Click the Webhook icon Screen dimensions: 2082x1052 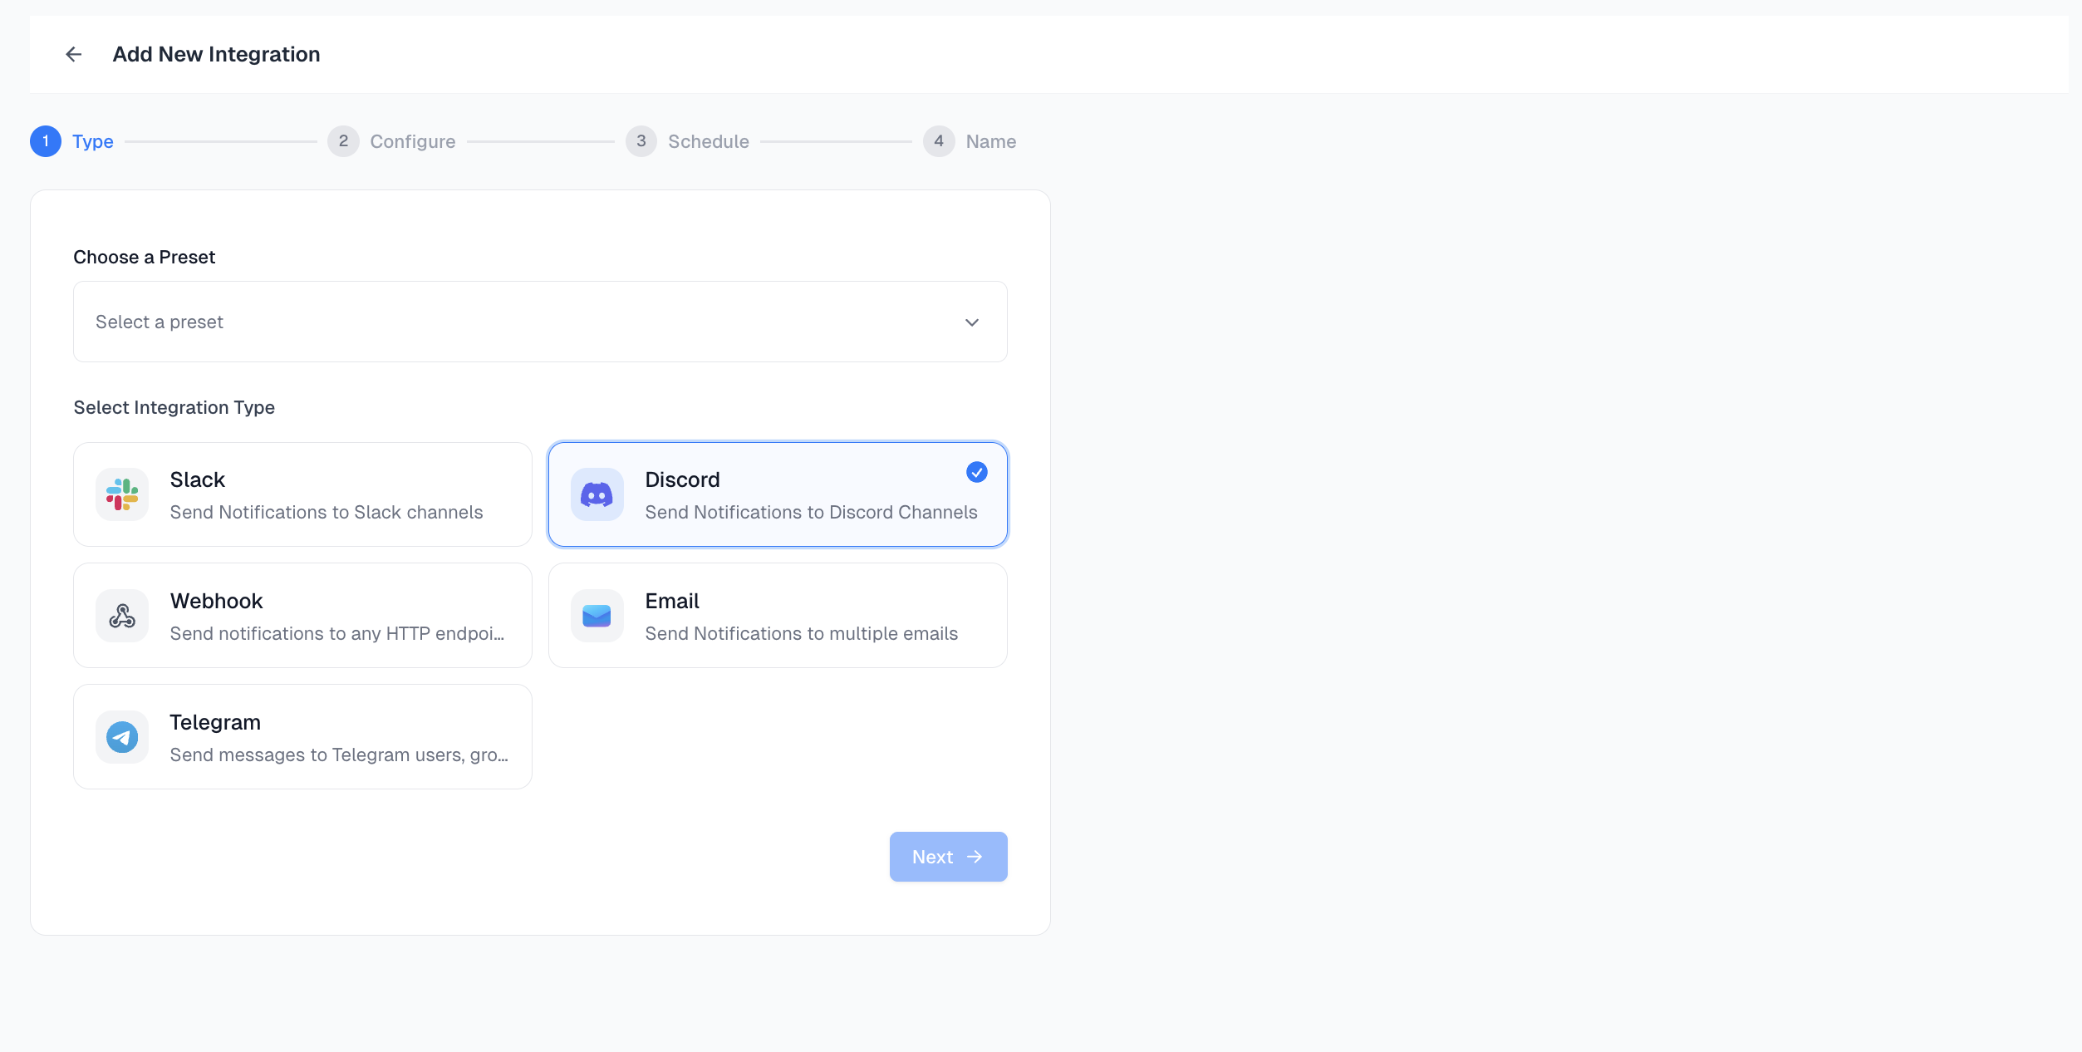(122, 616)
